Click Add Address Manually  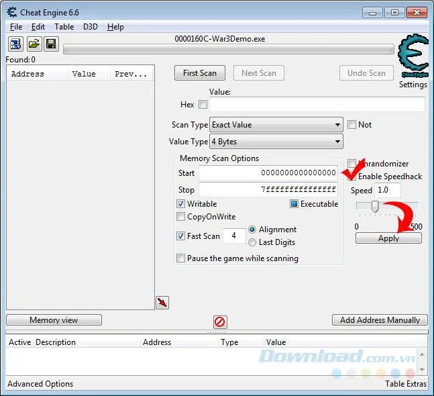tap(380, 320)
